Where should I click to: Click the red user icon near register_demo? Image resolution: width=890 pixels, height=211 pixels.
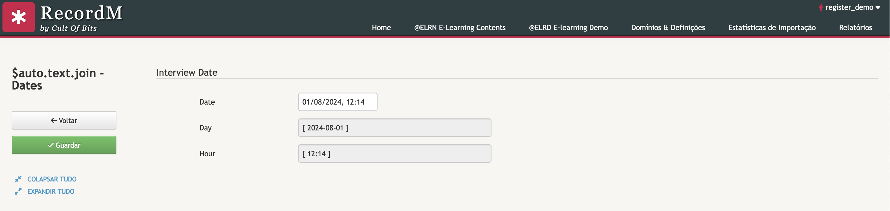[821, 7]
